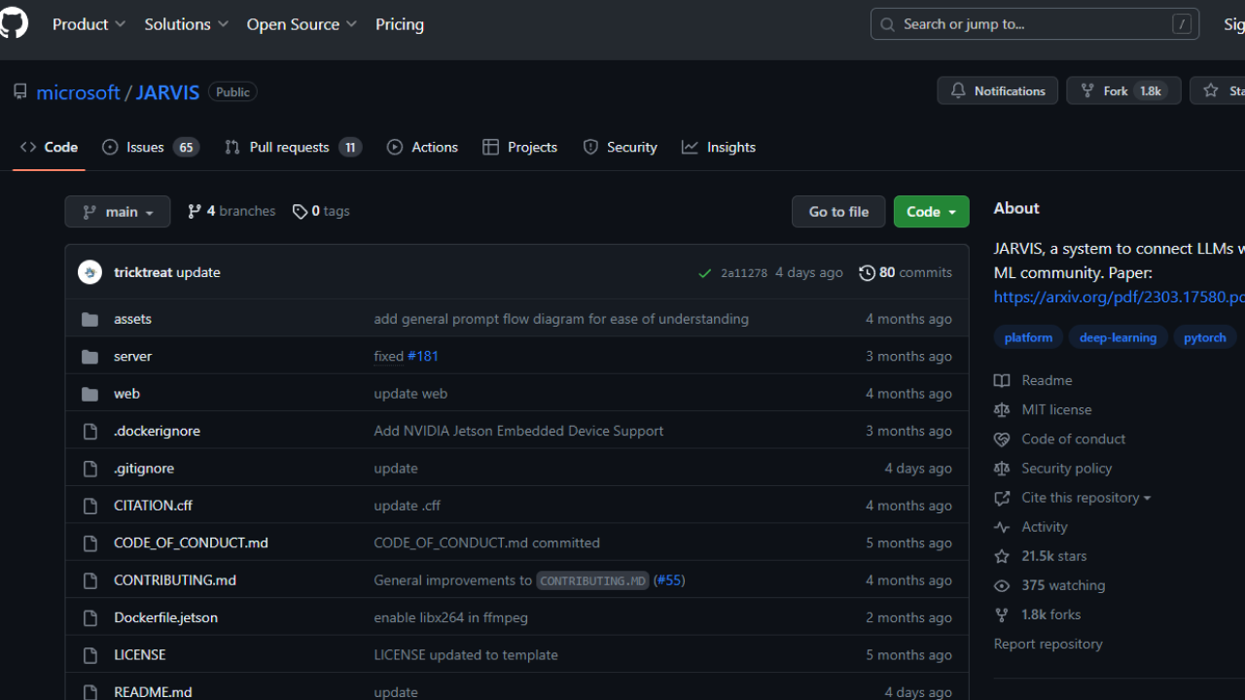Open the arxiv paper link

tap(1120, 297)
